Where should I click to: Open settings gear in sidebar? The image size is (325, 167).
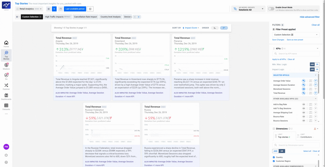(6, 155)
